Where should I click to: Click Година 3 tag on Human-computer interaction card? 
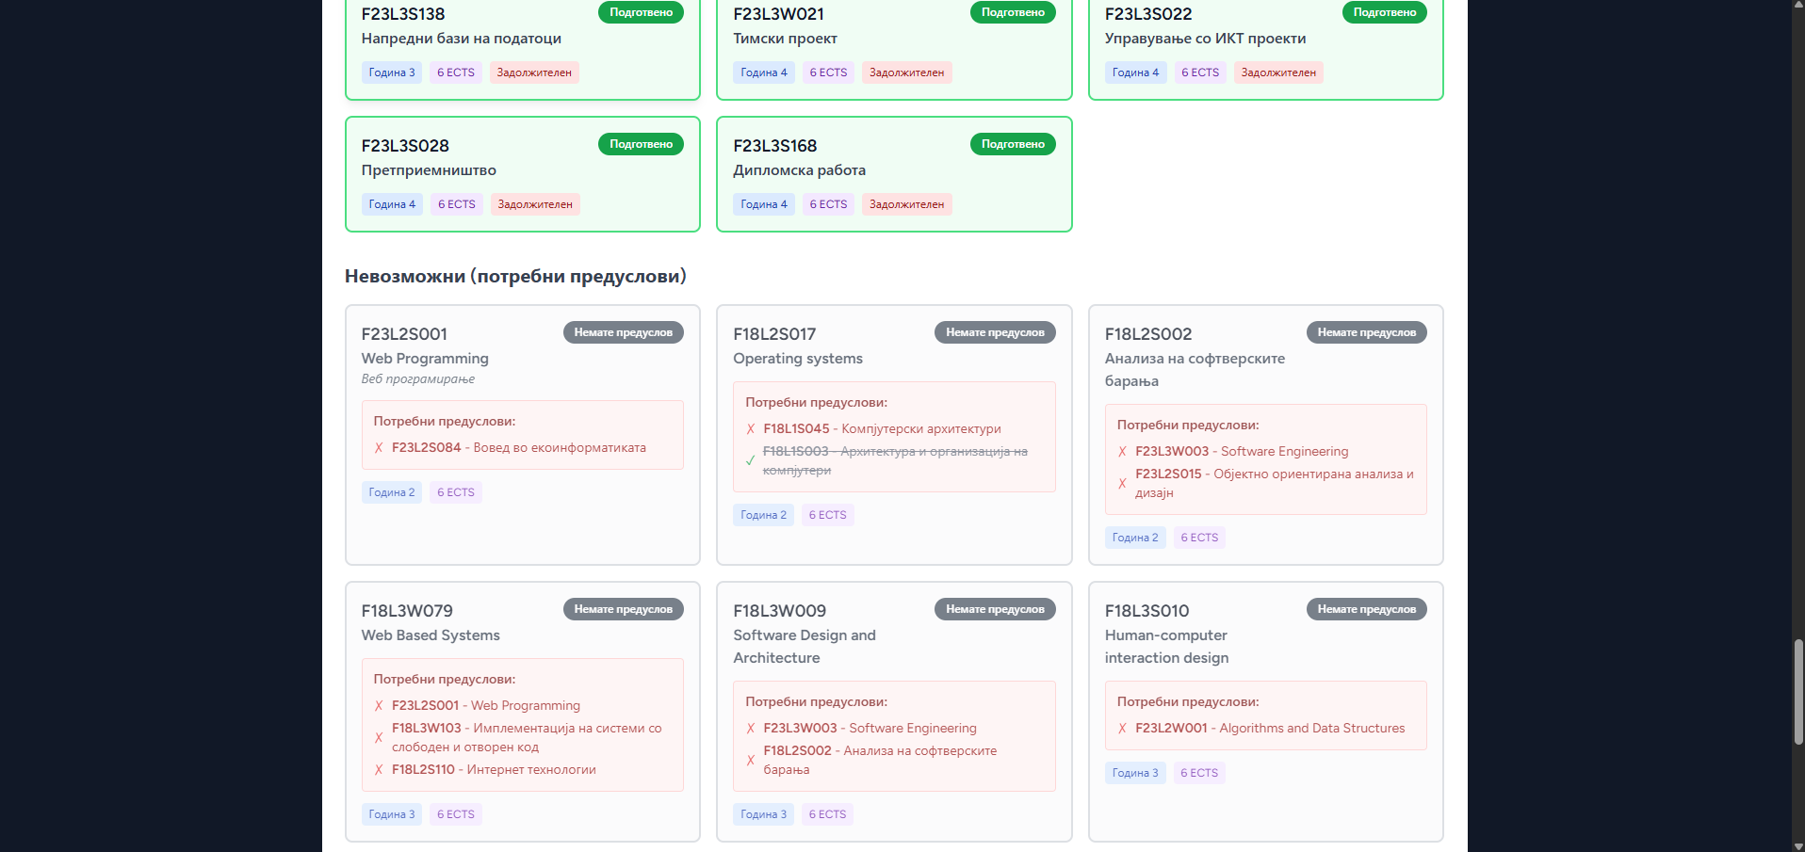[x=1135, y=773]
